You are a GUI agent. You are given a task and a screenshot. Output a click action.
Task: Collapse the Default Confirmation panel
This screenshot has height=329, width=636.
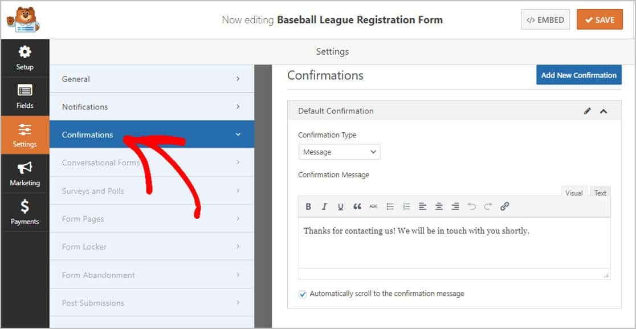click(x=604, y=111)
